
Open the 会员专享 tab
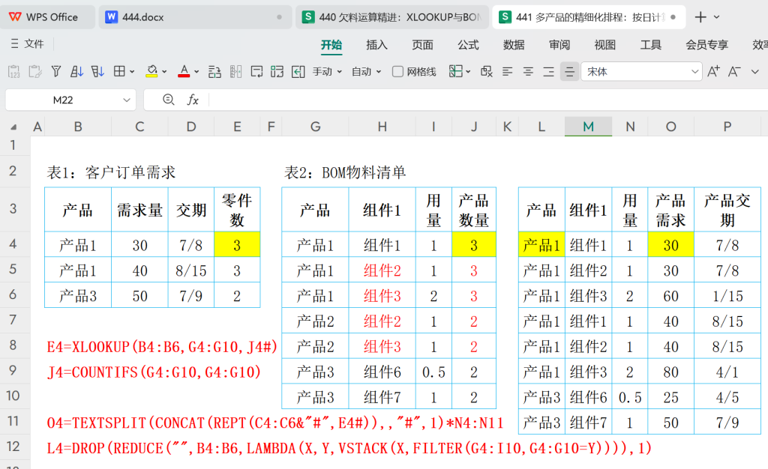pyautogui.click(x=706, y=45)
